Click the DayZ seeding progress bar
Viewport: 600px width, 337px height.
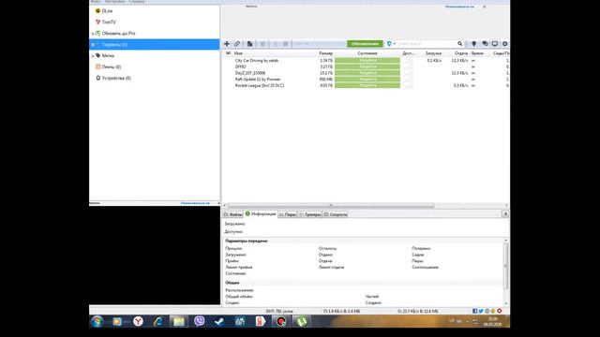coord(367,73)
